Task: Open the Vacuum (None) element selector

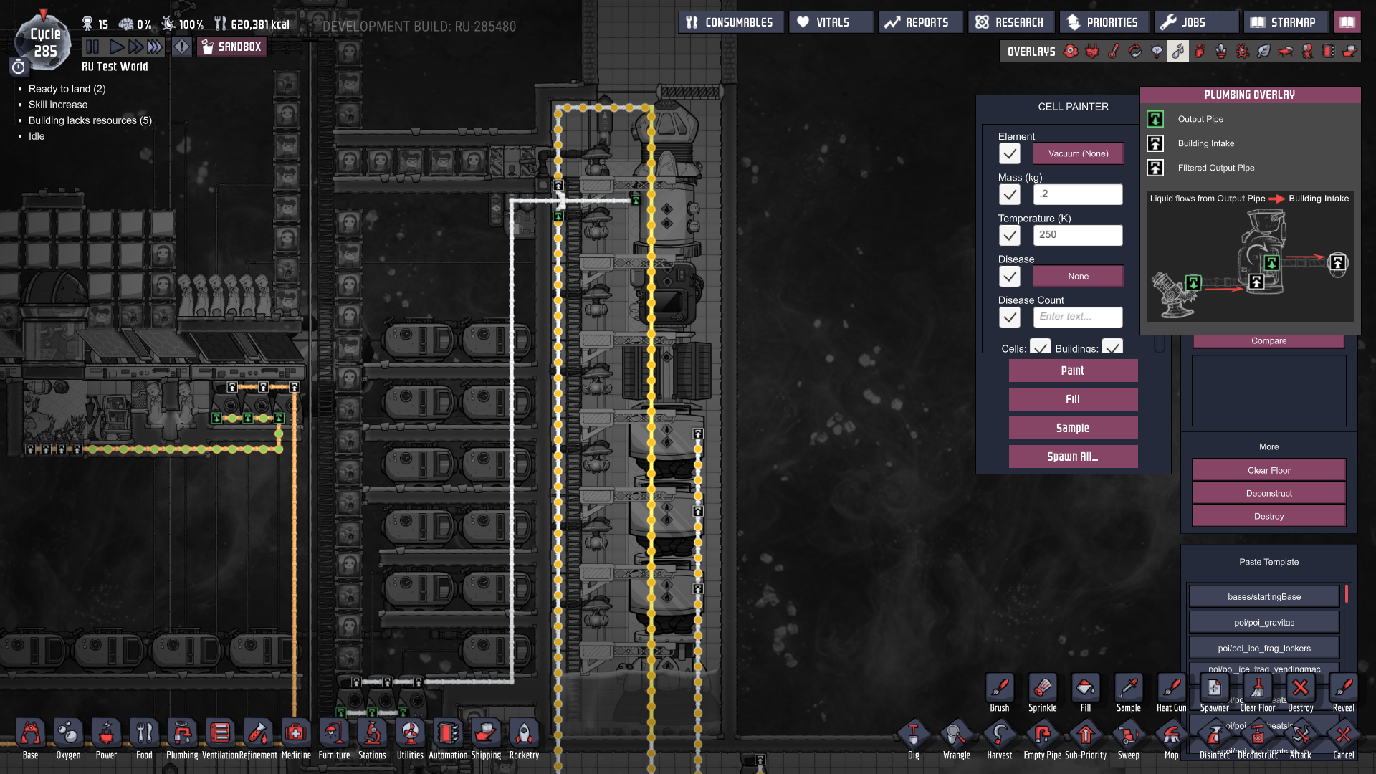Action: pyautogui.click(x=1078, y=153)
